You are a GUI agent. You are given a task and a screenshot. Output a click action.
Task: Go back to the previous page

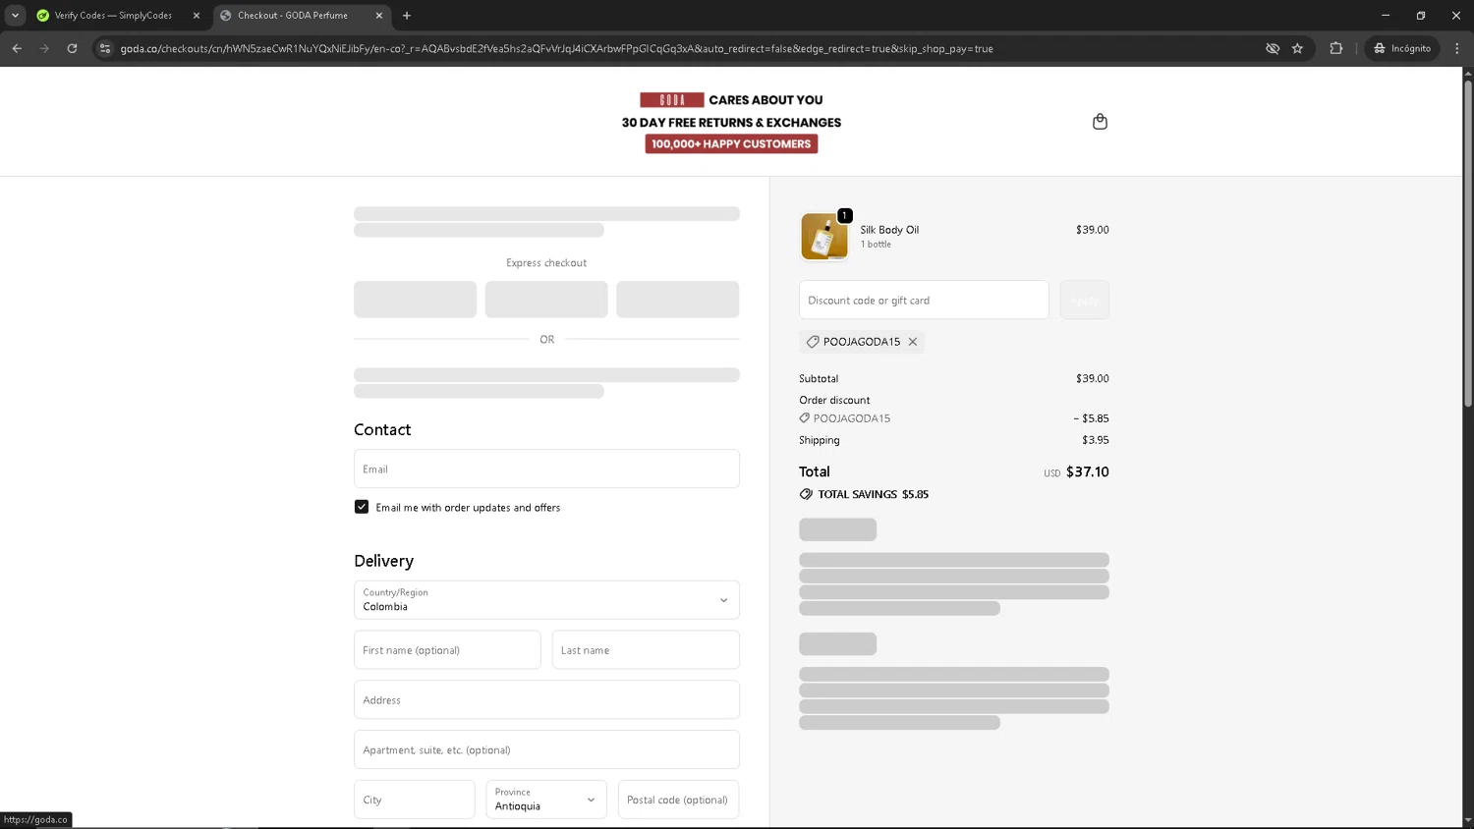click(x=17, y=48)
